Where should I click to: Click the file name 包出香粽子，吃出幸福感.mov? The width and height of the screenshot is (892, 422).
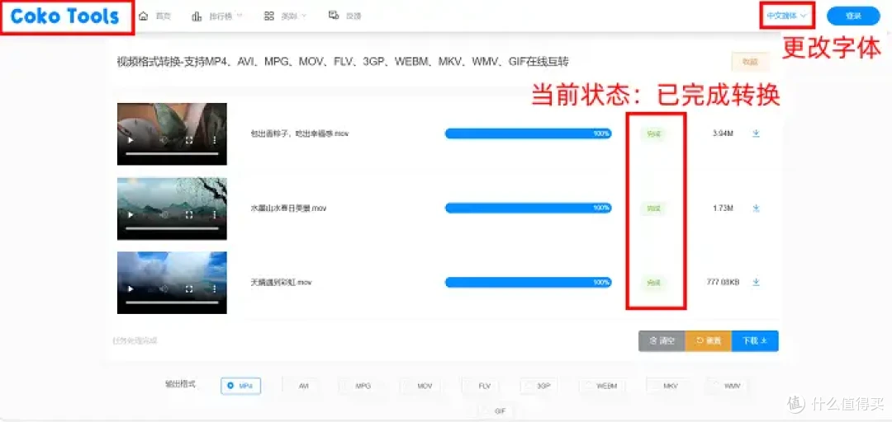tap(299, 134)
